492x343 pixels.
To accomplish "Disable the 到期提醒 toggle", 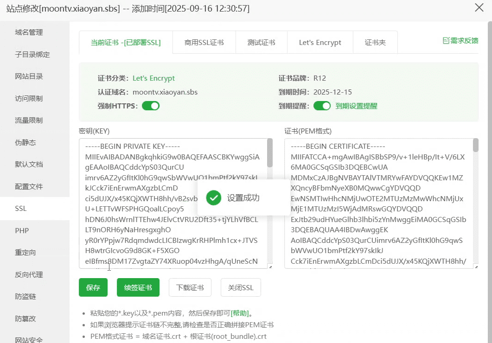I will pyautogui.click(x=322, y=106).
